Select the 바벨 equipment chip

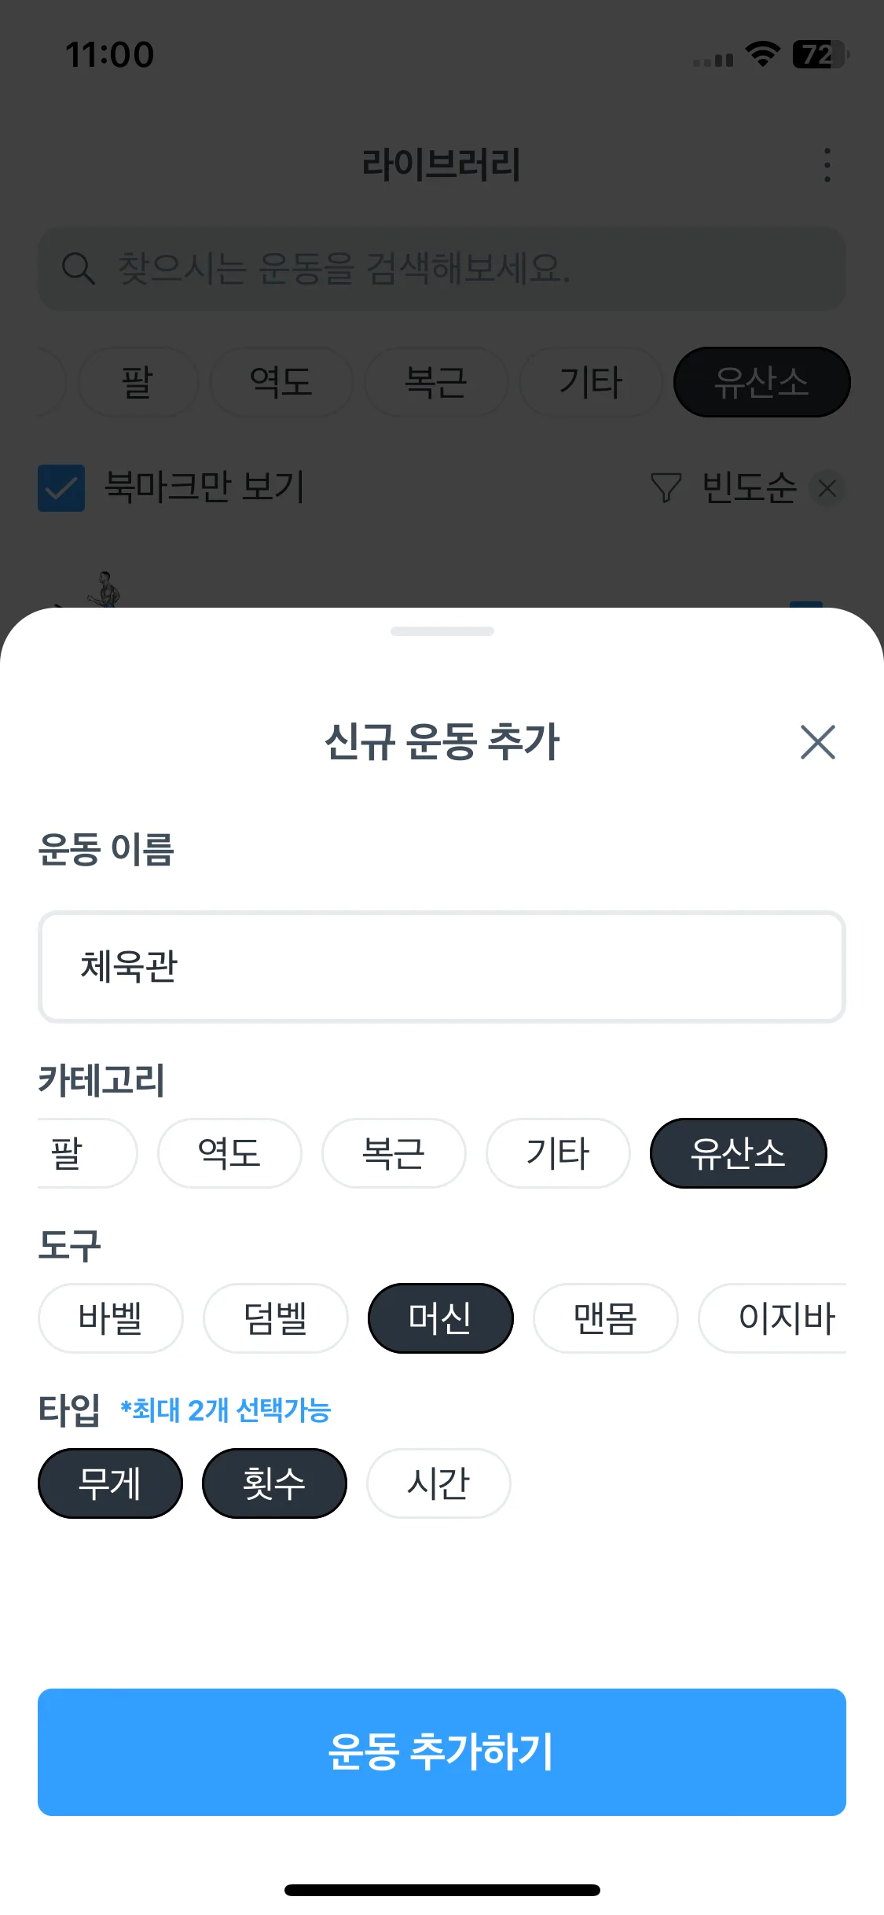(x=110, y=1318)
